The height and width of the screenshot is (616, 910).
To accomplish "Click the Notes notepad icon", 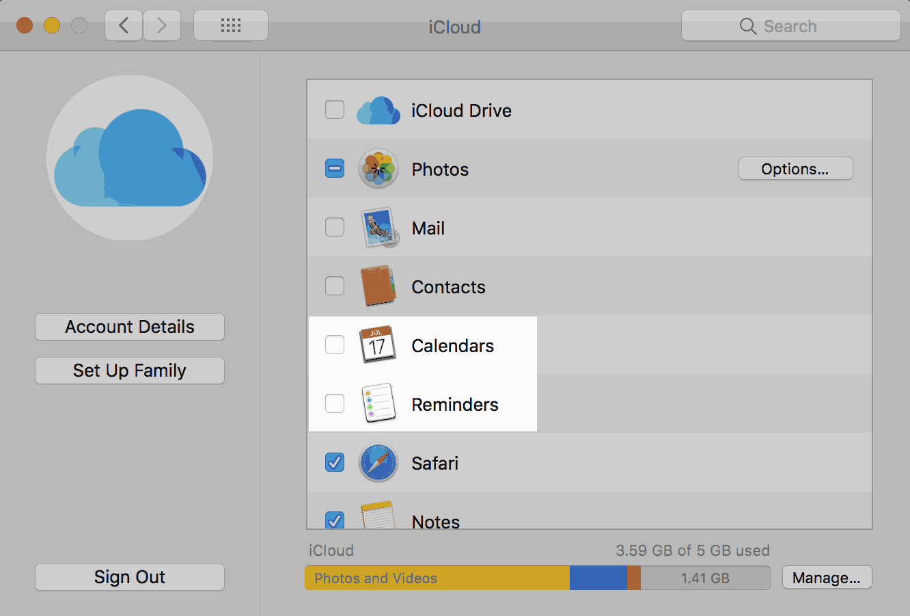I will (x=378, y=515).
